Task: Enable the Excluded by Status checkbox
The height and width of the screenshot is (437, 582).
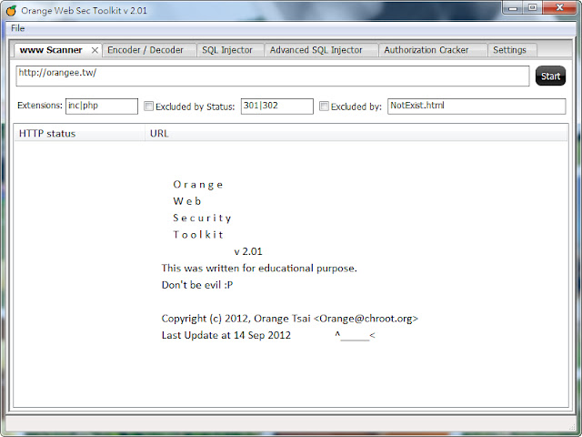Action: coord(149,107)
